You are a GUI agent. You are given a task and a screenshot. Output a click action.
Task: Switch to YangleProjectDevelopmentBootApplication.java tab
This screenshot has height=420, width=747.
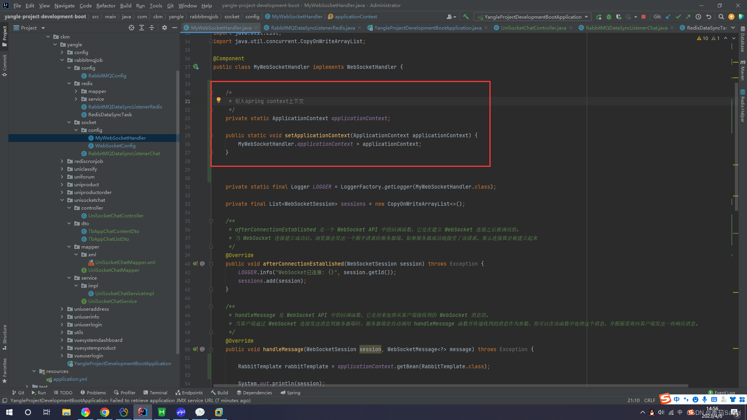pyautogui.click(x=427, y=28)
